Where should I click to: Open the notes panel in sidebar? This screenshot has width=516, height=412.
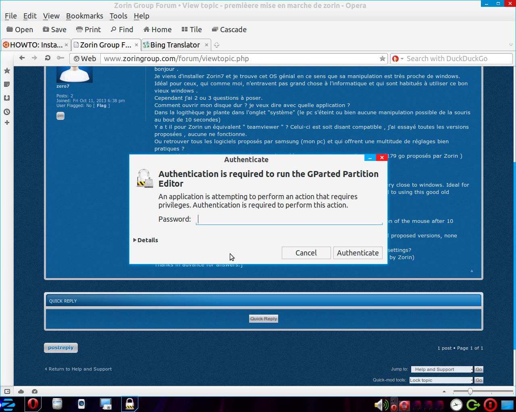click(7, 84)
